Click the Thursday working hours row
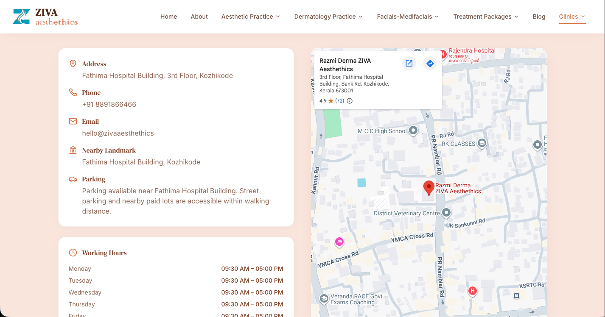605x317 pixels. (x=176, y=304)
